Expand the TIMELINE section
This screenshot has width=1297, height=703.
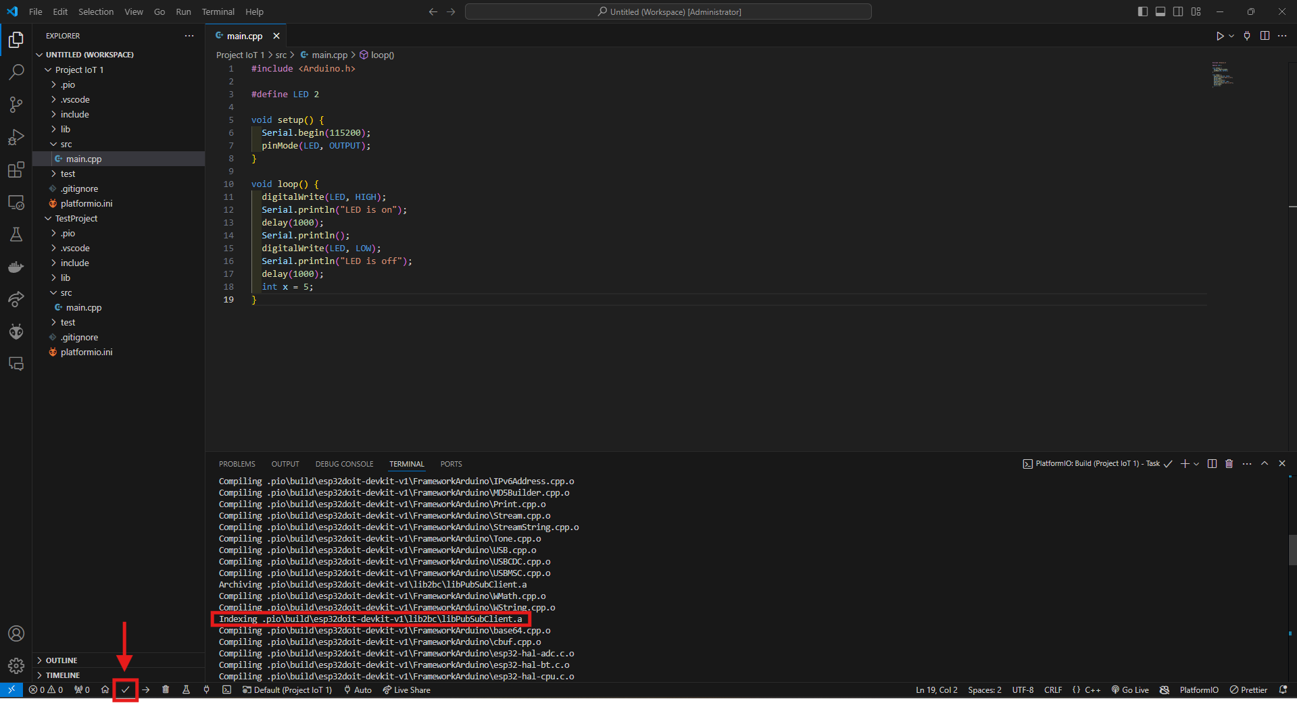[62, 675]
